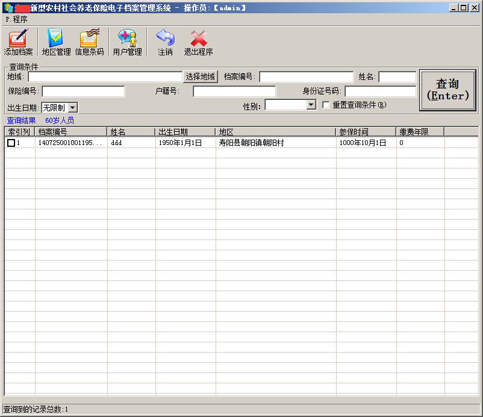Open 用户管理 (User Management)
Viewport: 483px width, 417px height.
click(127, 39)
